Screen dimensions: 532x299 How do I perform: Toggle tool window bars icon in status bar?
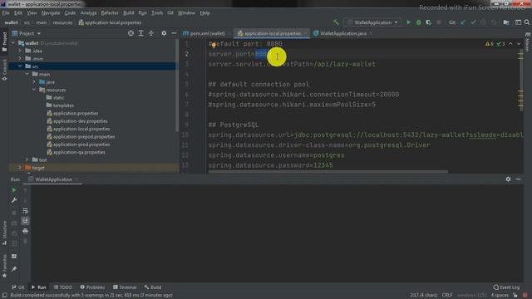pos(4,296)
